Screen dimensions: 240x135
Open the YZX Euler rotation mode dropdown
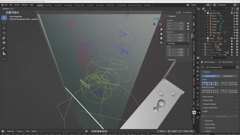click(x=178, y=43)
